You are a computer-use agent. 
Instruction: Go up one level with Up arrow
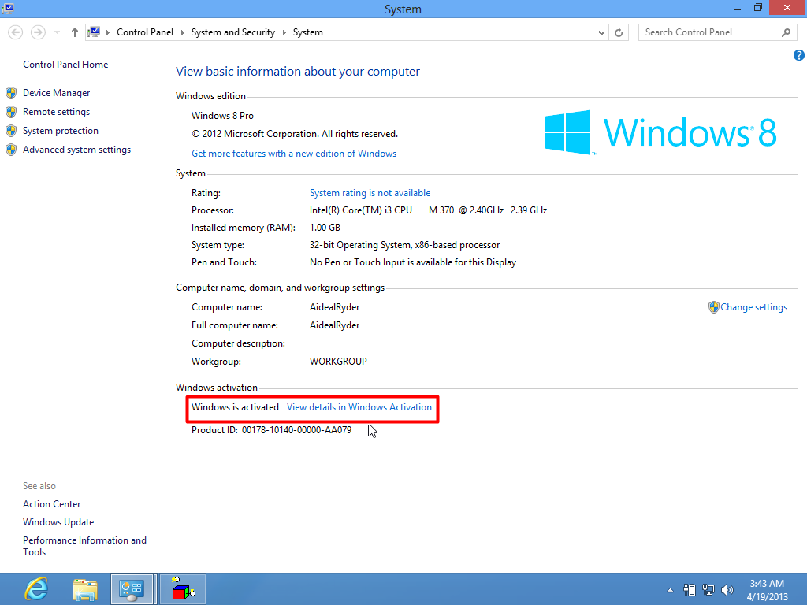pos(75,32)
